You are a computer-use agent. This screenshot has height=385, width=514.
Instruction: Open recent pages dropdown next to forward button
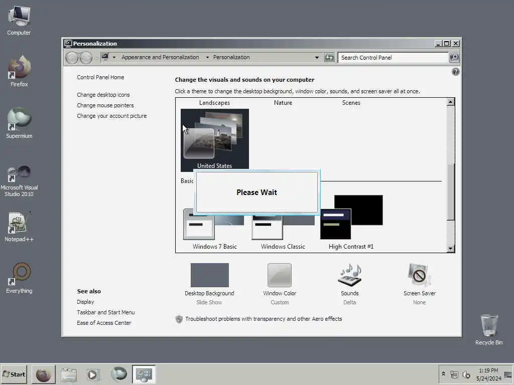pos(96,58)
